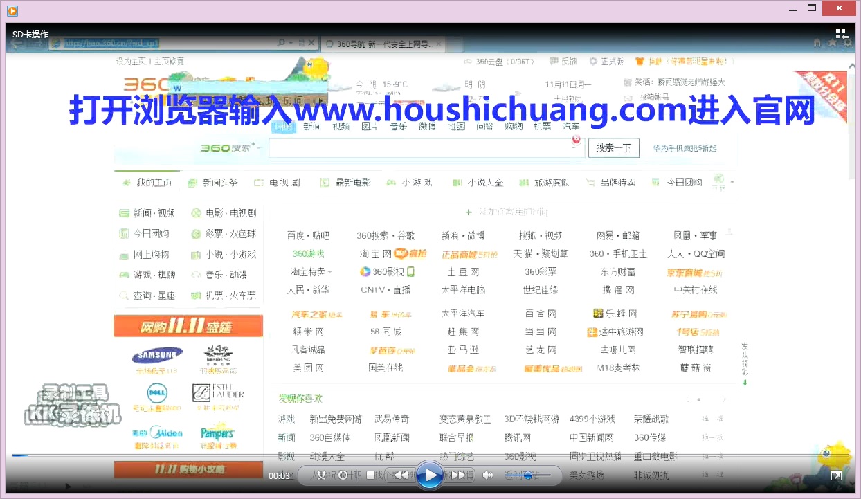861x499 pixels.
Task: Stop the video playback
Action: click(371, 475)
